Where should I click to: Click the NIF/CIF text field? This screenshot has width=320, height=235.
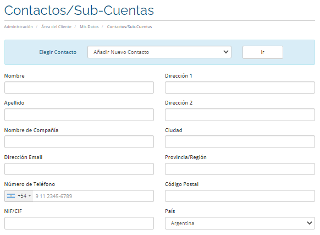[x=79, y=223]
